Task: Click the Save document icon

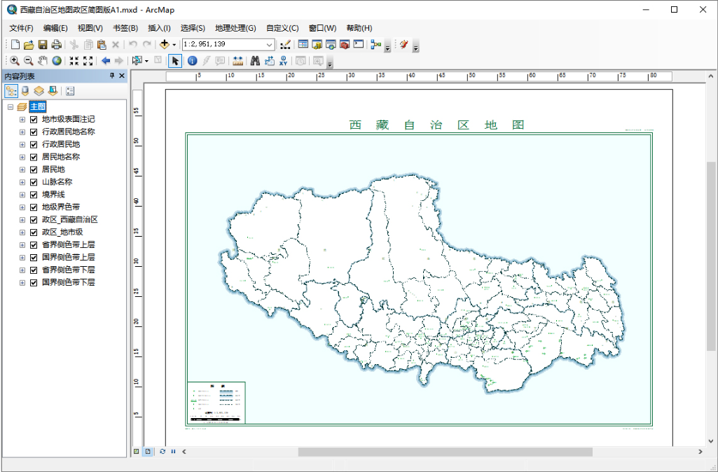Action: [43, 45]
